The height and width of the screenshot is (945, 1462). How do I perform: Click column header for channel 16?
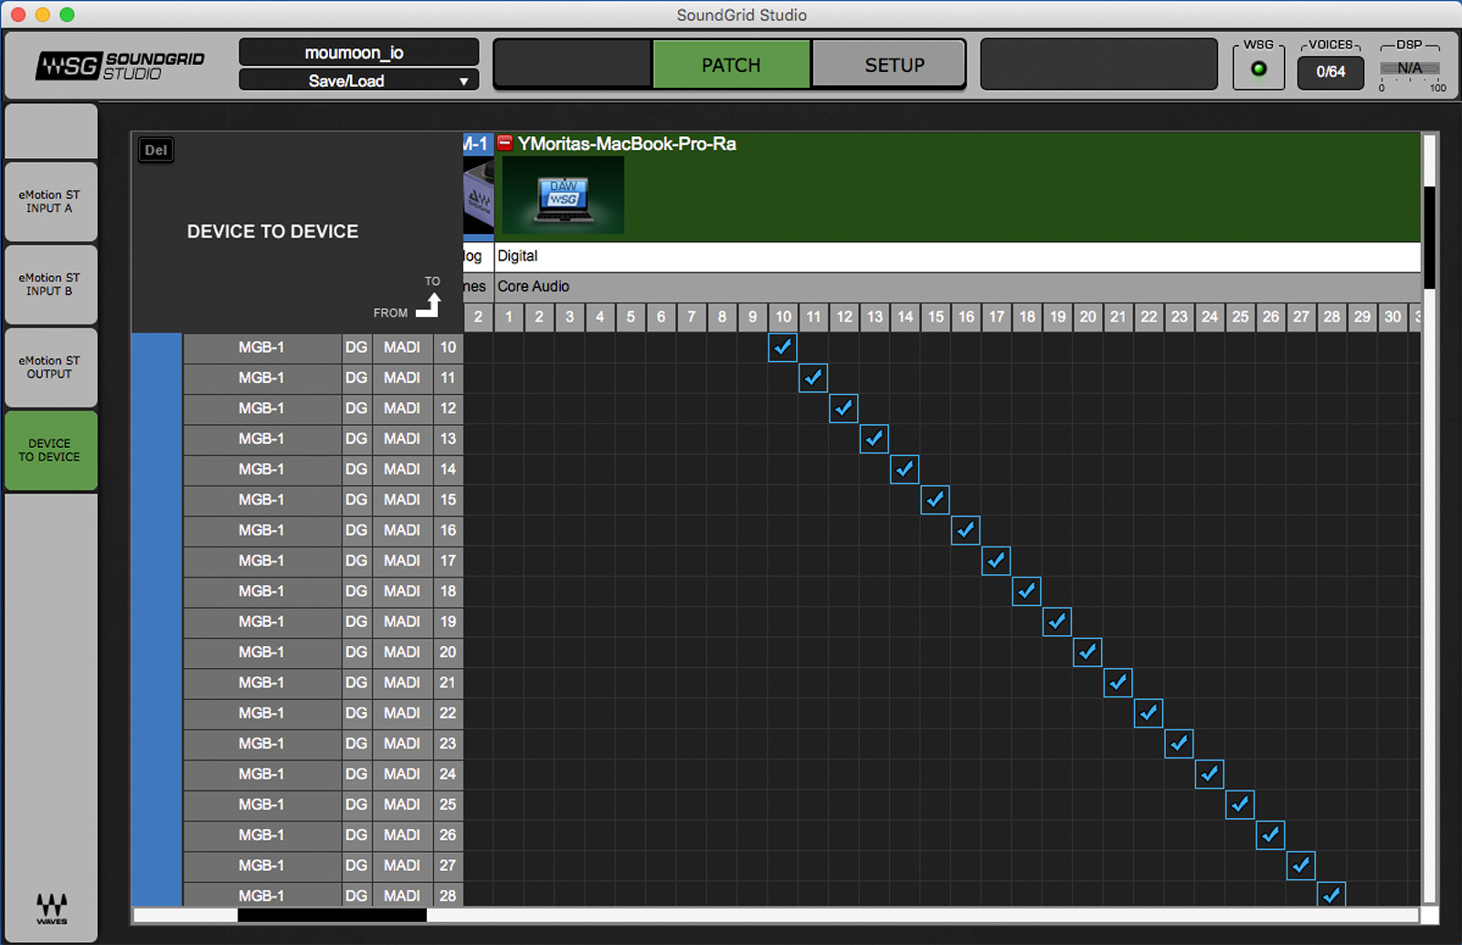pos(966,317)
